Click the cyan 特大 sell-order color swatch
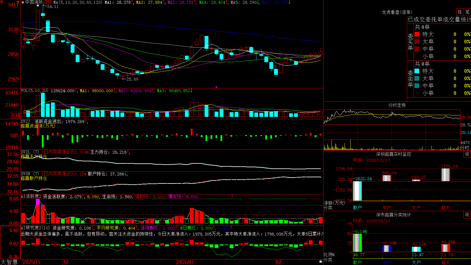This screenshot has height=265, width=471. coord(417,71)
